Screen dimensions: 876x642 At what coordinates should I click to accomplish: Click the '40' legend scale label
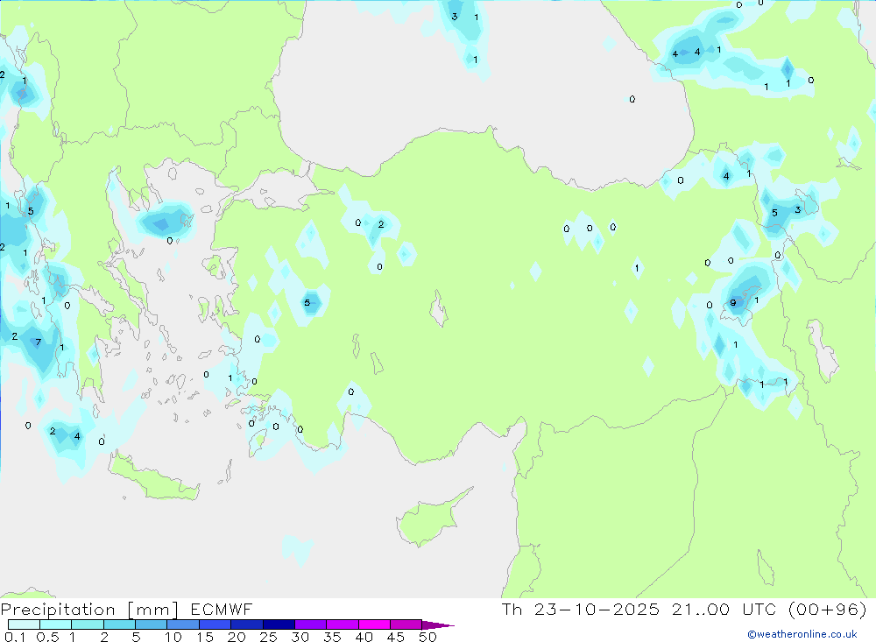click(x=364, y=637)
